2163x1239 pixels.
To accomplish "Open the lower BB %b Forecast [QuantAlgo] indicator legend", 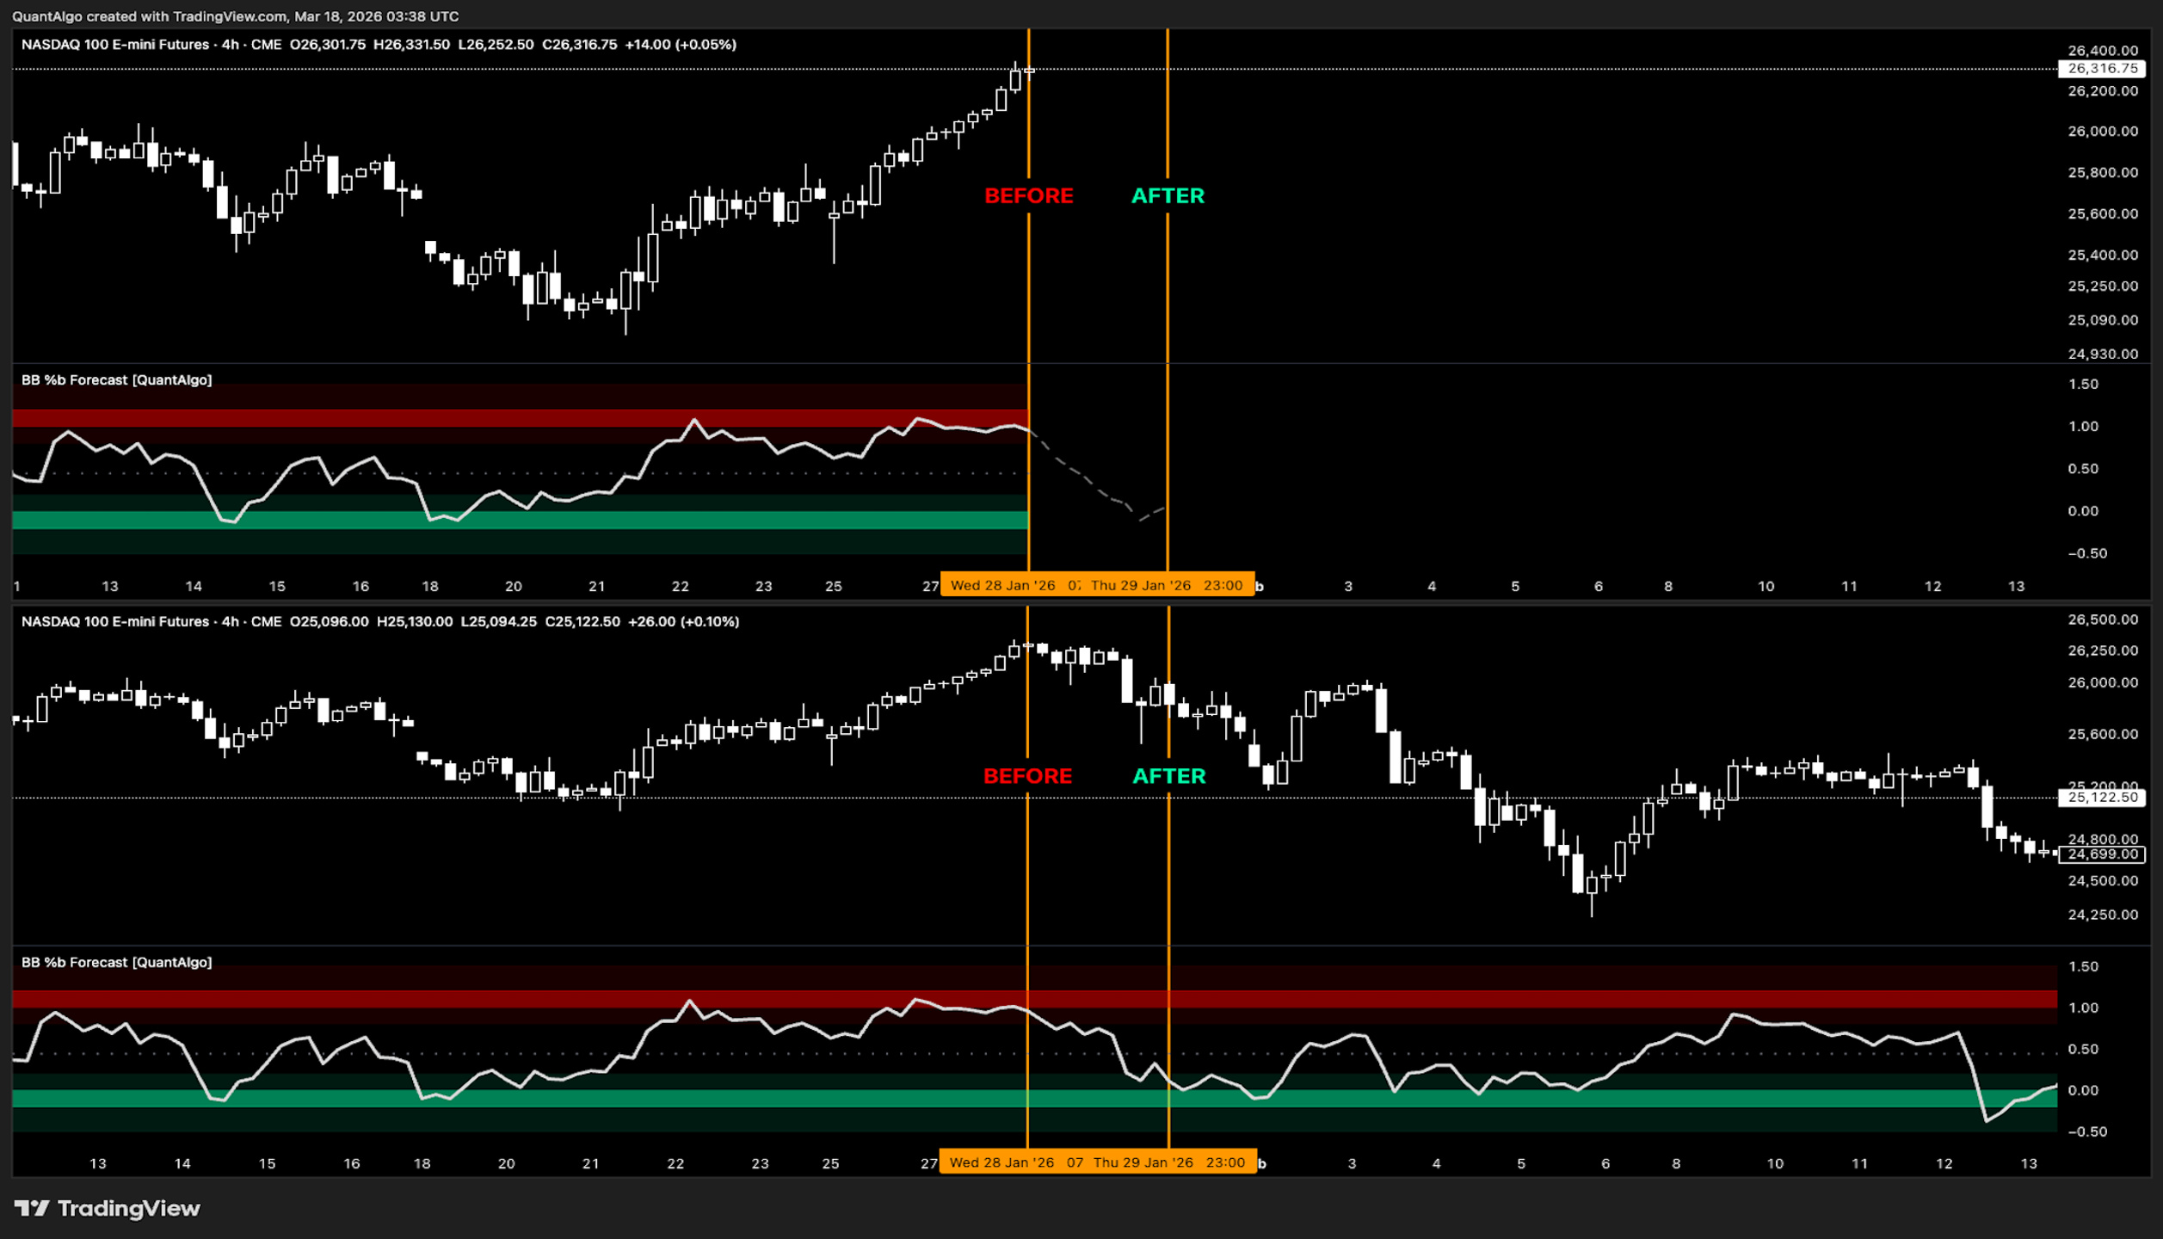I will (x=116, y=963).
